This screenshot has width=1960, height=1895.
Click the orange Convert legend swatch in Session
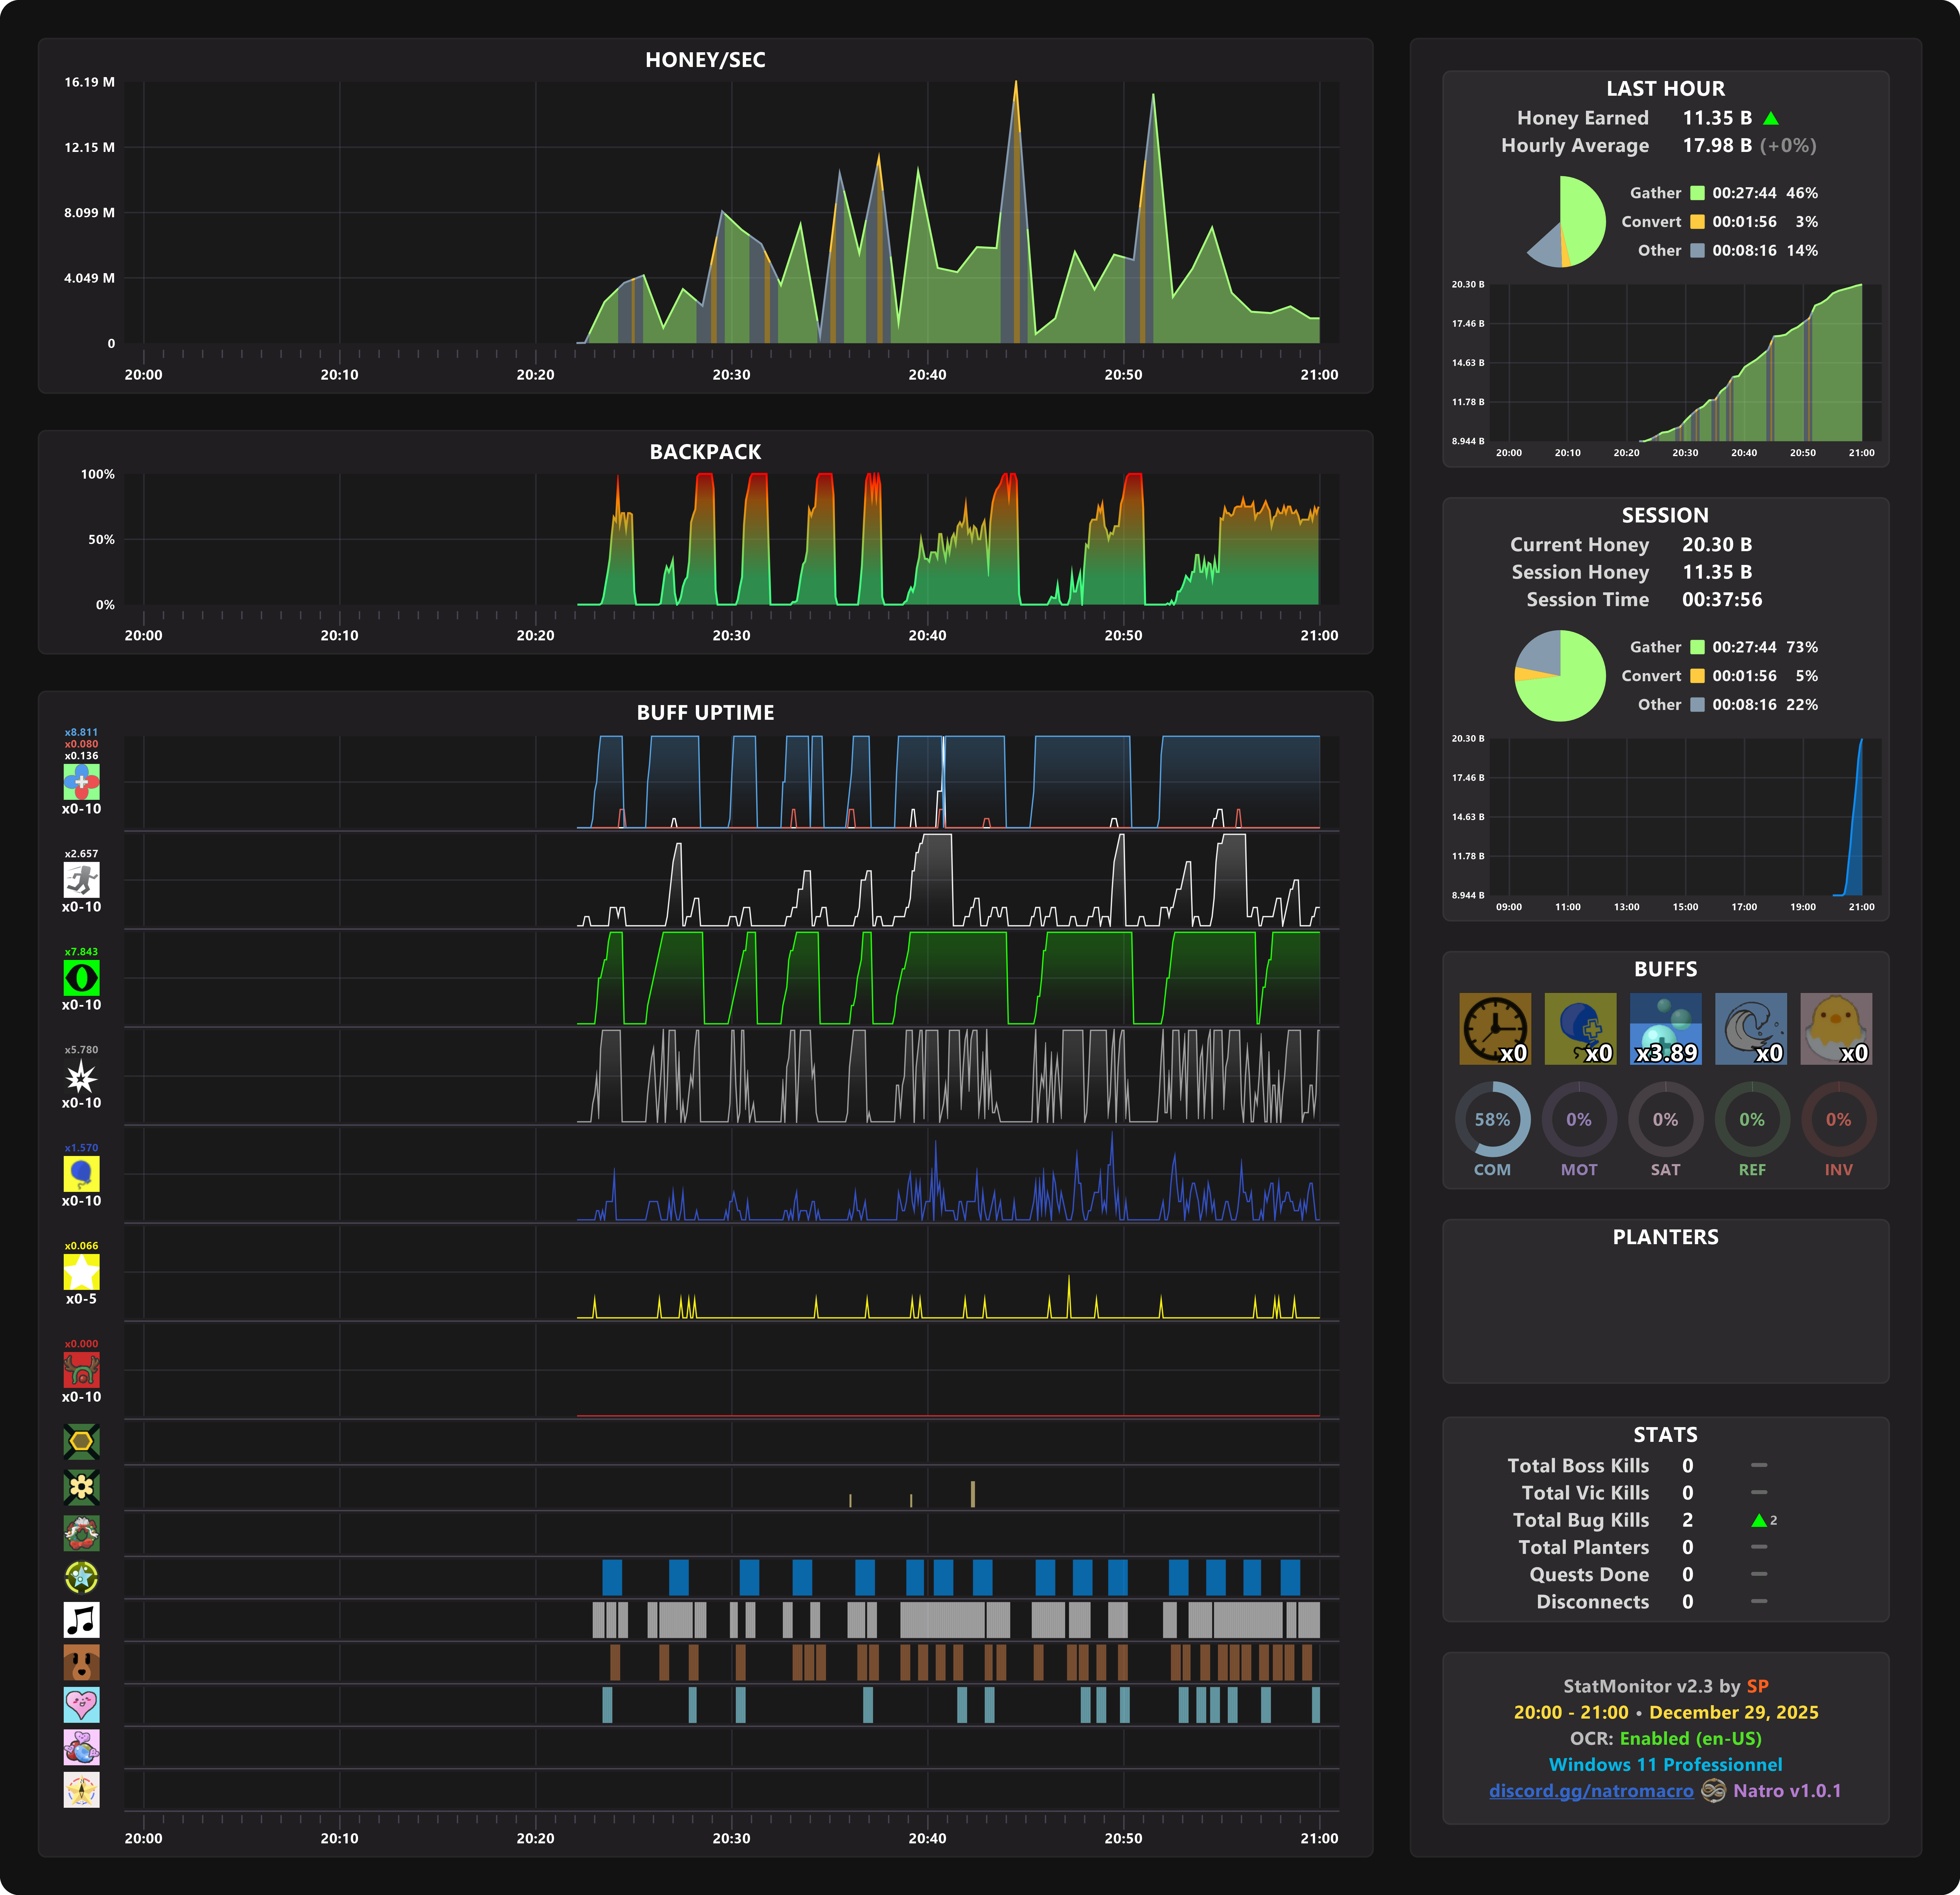click(x=1697, y=676)
